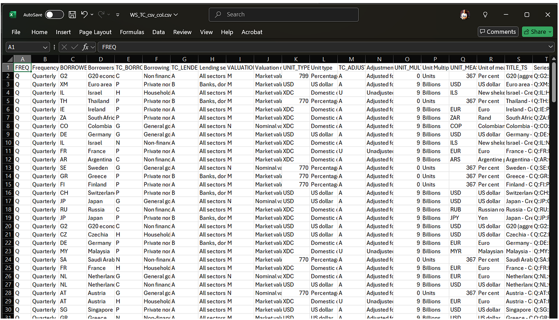Select the 799 cell in column K
The height and width of the screenshot is (320, 559).
pyautogui.click(x=296, y=76)
